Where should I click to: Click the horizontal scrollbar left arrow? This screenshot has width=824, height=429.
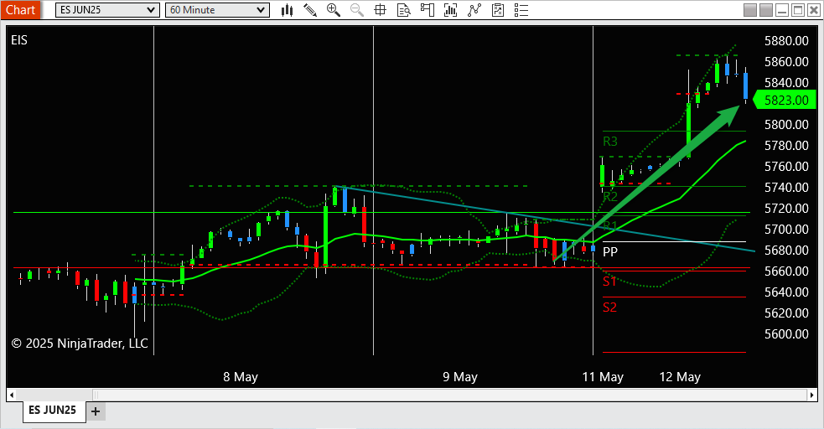pyautogui.click(x=12, y=395)
